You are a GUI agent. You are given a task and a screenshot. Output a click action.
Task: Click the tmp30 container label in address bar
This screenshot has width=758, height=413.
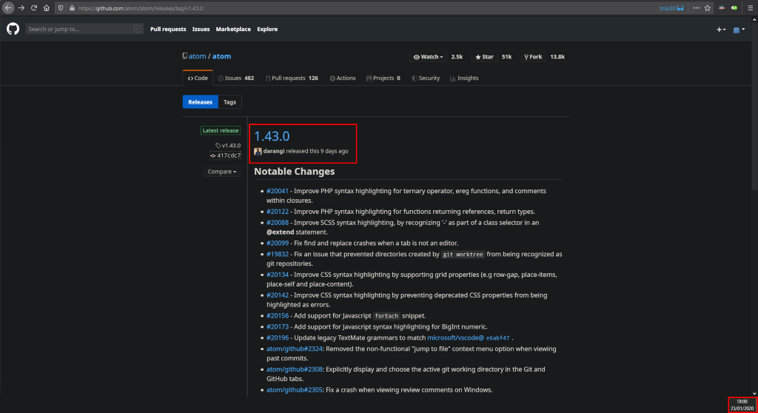[x=671, y=8]
